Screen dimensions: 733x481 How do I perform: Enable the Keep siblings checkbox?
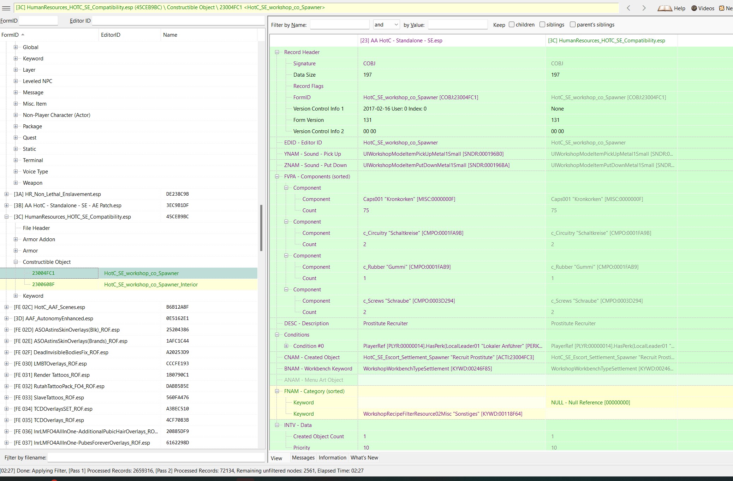coord(542,24)
